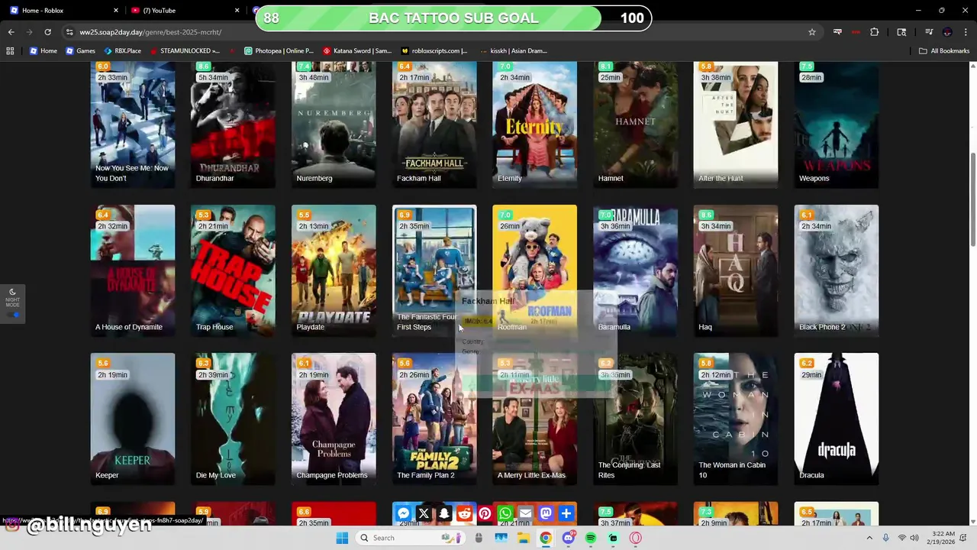Open the Eternity movie poster

[535, 125]
